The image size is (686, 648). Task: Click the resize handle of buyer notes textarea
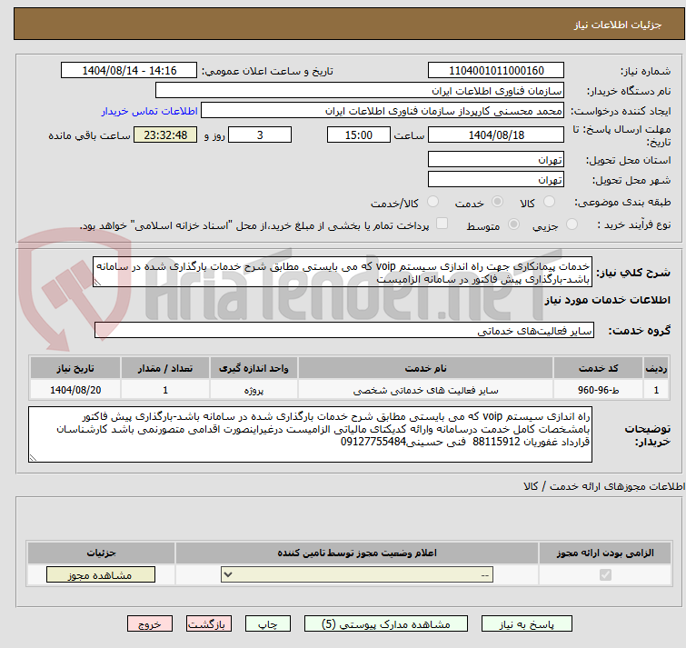[x=33, y=458]
